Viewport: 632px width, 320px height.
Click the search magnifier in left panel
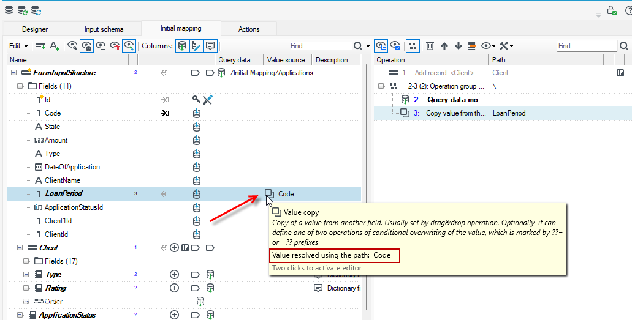pos(358,46)
